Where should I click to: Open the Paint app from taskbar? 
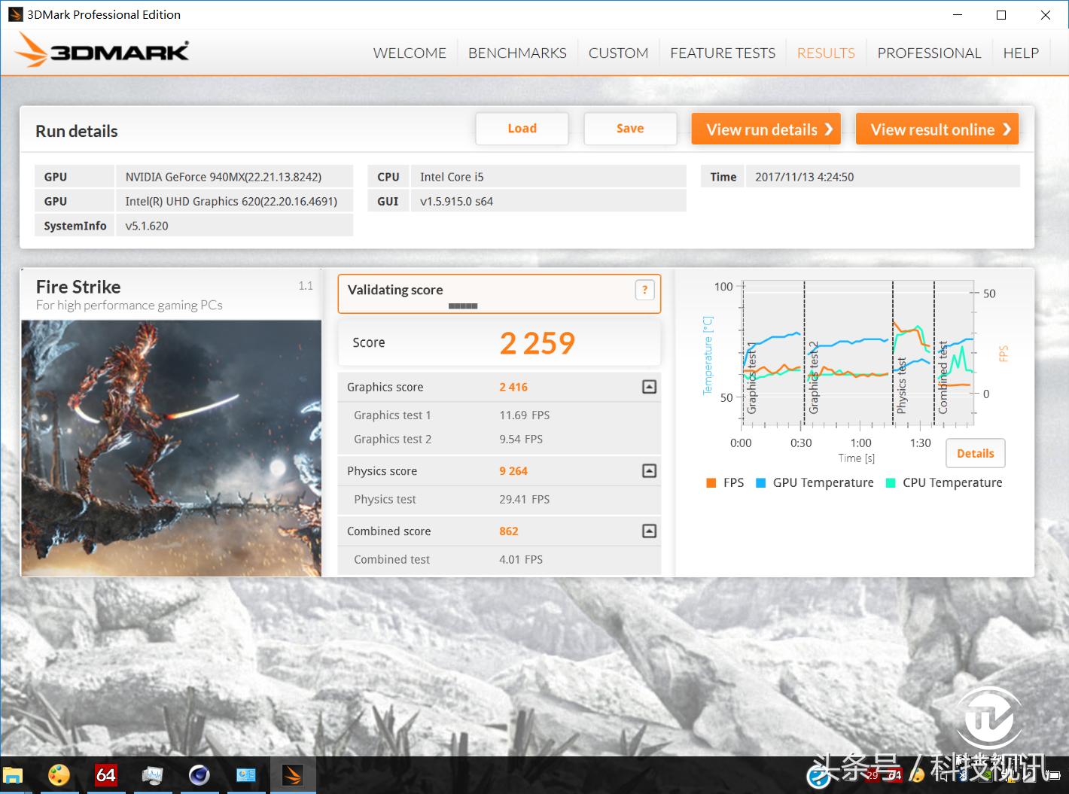(59, 775)
